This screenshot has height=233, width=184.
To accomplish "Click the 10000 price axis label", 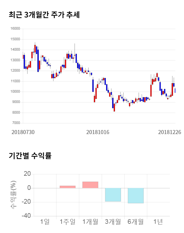I will tap(16, 91).
